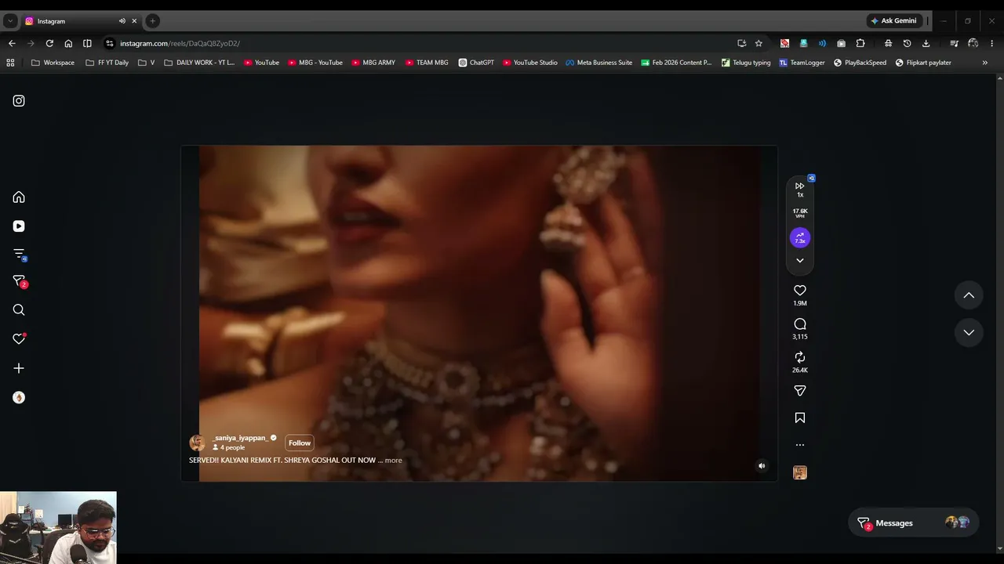Image resolution: width=1004 pixels, height=564 pixels.
Task: Open the Workspace bookmark folder
Action: pos(53,63)
